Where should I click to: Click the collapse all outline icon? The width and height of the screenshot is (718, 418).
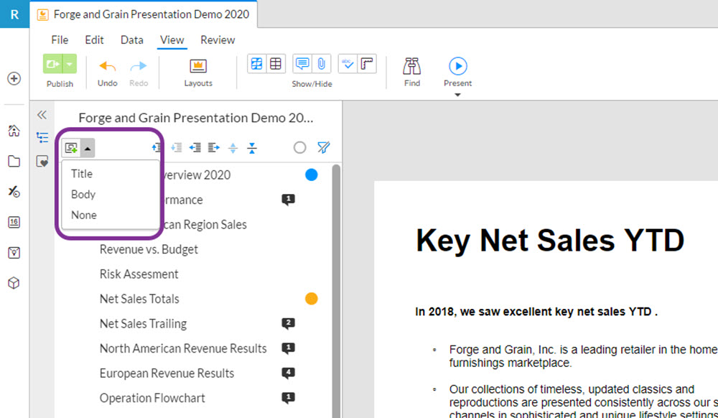coord(252,147)
